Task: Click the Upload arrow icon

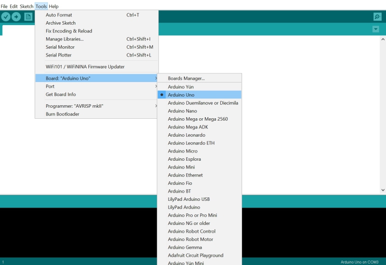Action: (16, 17)
